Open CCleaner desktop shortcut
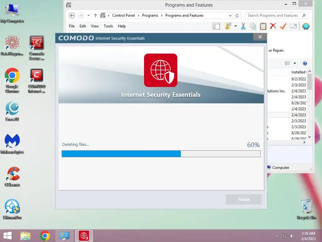The image size is (322, 242). (x=12, y=176)
